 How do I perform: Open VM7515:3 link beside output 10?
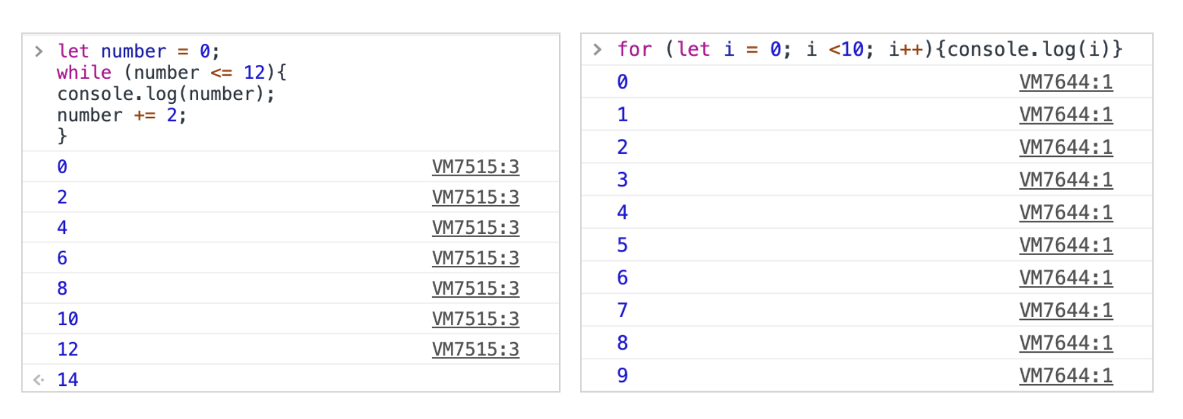click(x=475, y=319)
